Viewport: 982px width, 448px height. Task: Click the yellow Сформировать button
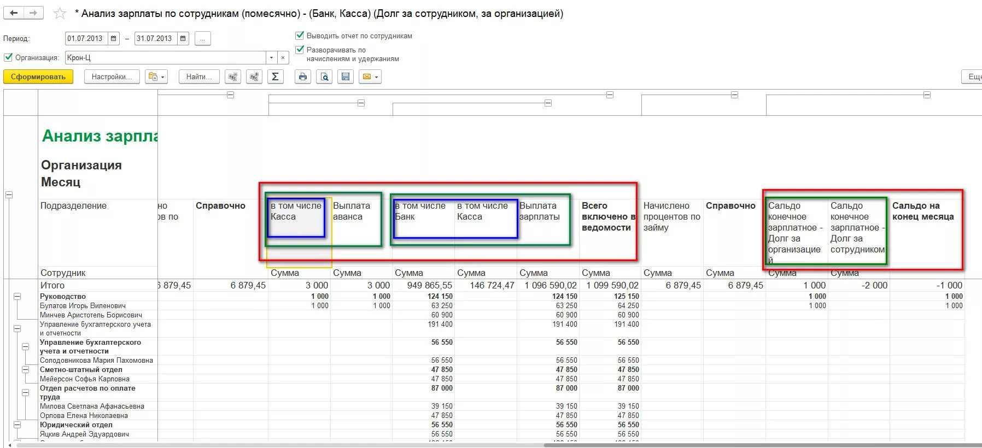[x=38, y=77]
